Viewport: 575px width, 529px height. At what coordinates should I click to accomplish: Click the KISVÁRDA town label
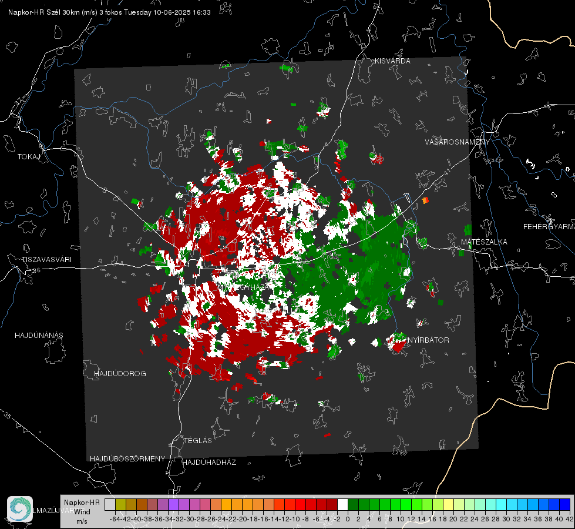pyautogui.click(x=392, y=61)
